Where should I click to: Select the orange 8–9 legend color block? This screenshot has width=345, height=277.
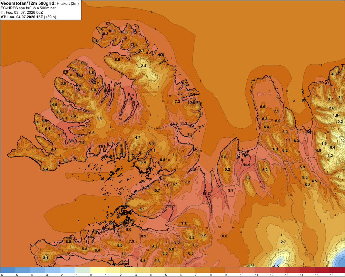217,270
